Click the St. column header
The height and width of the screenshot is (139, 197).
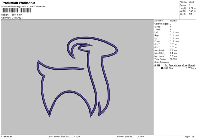[166, 65]
